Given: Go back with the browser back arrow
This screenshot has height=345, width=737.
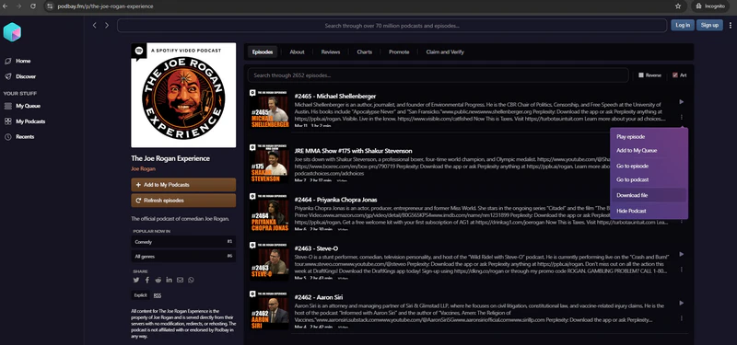Looking at the screenshot, I should point(6,6).
